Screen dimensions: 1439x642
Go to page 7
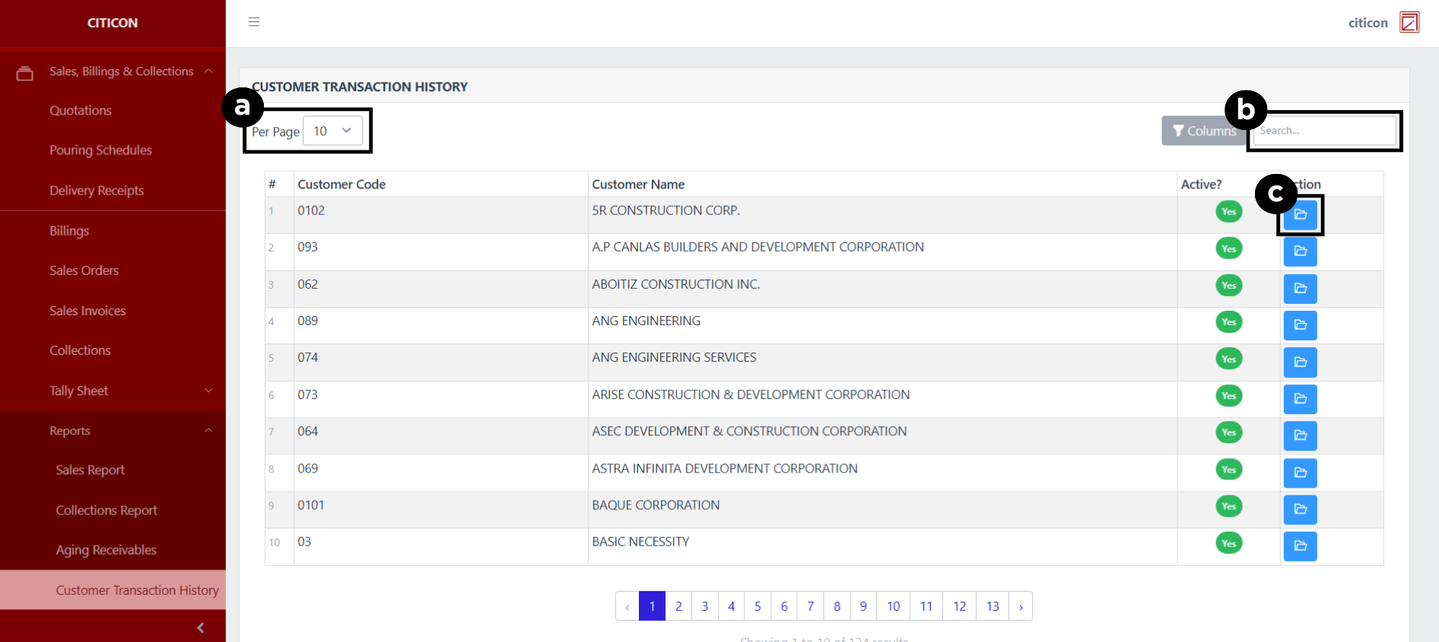[x=810, y=606]
